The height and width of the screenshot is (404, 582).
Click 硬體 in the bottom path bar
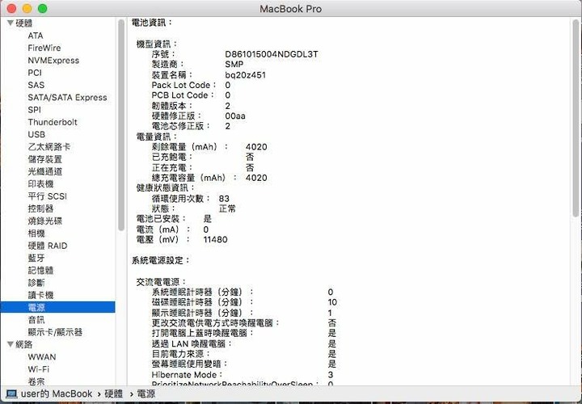114,394
